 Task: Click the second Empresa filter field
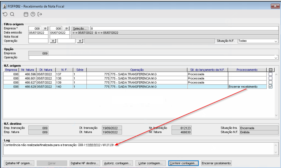57,29
